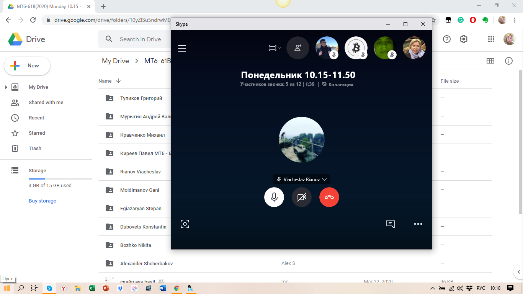Open more call options menu
This screenshot has width=523, height=294.
tap(418, 224)
